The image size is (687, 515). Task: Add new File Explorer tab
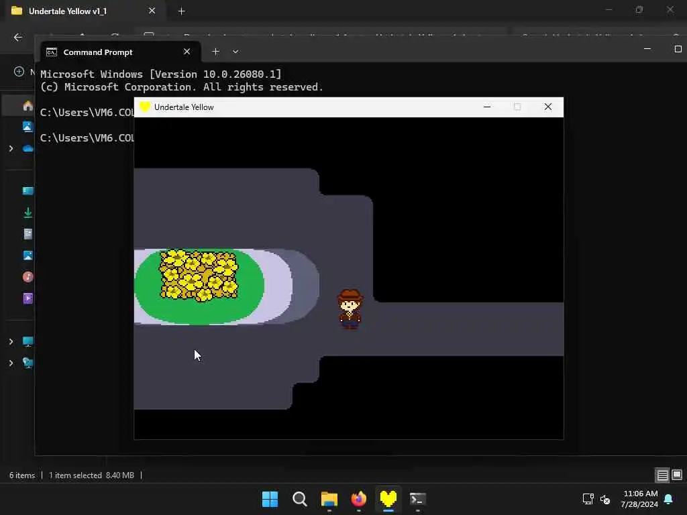(181, 11)
